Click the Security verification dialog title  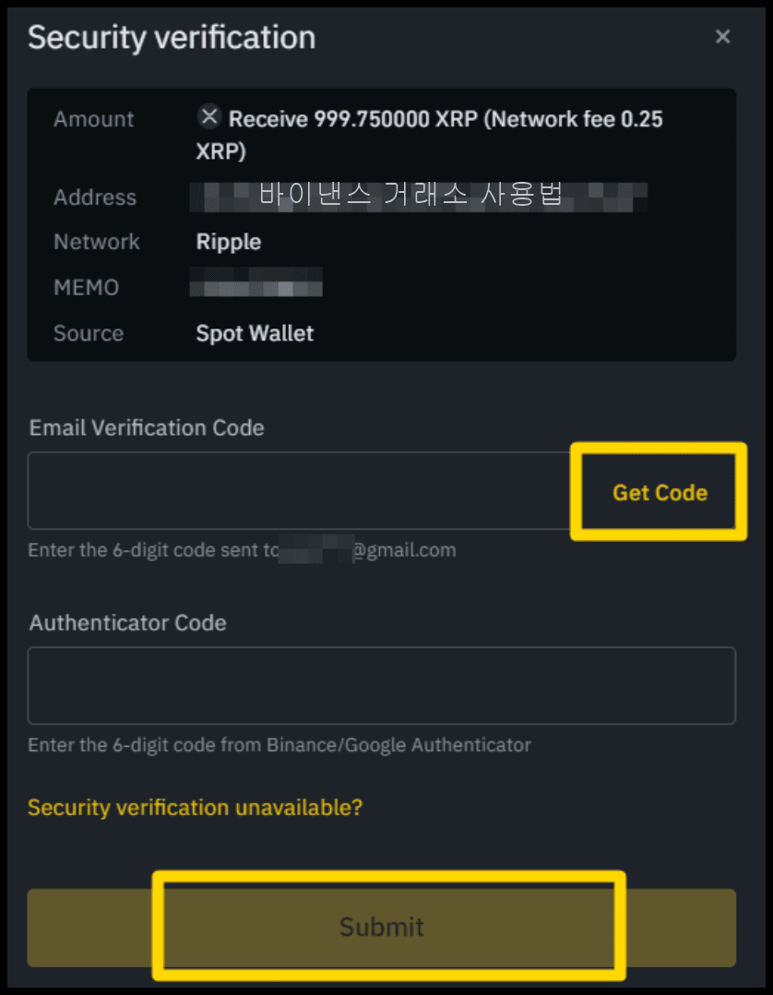[x=172, y=37]
